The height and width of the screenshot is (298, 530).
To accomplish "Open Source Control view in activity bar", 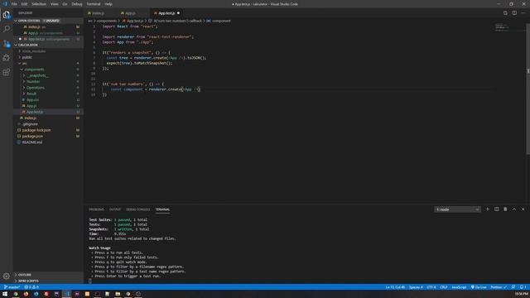I will click(7, 44).
